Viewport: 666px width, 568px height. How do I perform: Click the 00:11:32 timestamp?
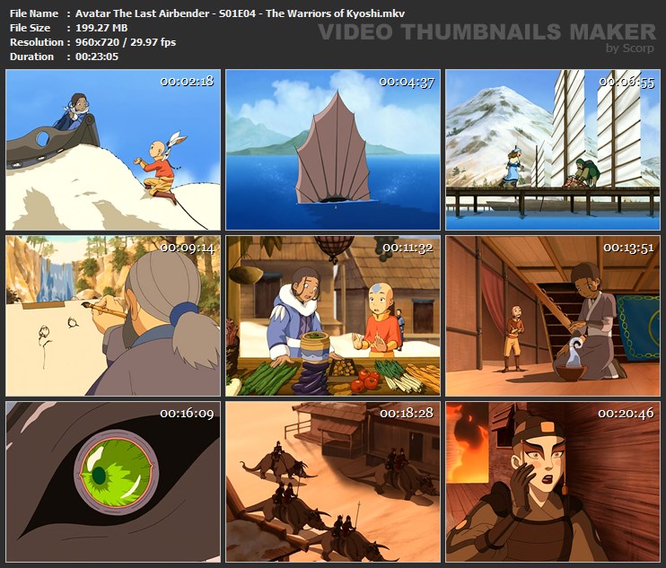(x=407, y=248)
